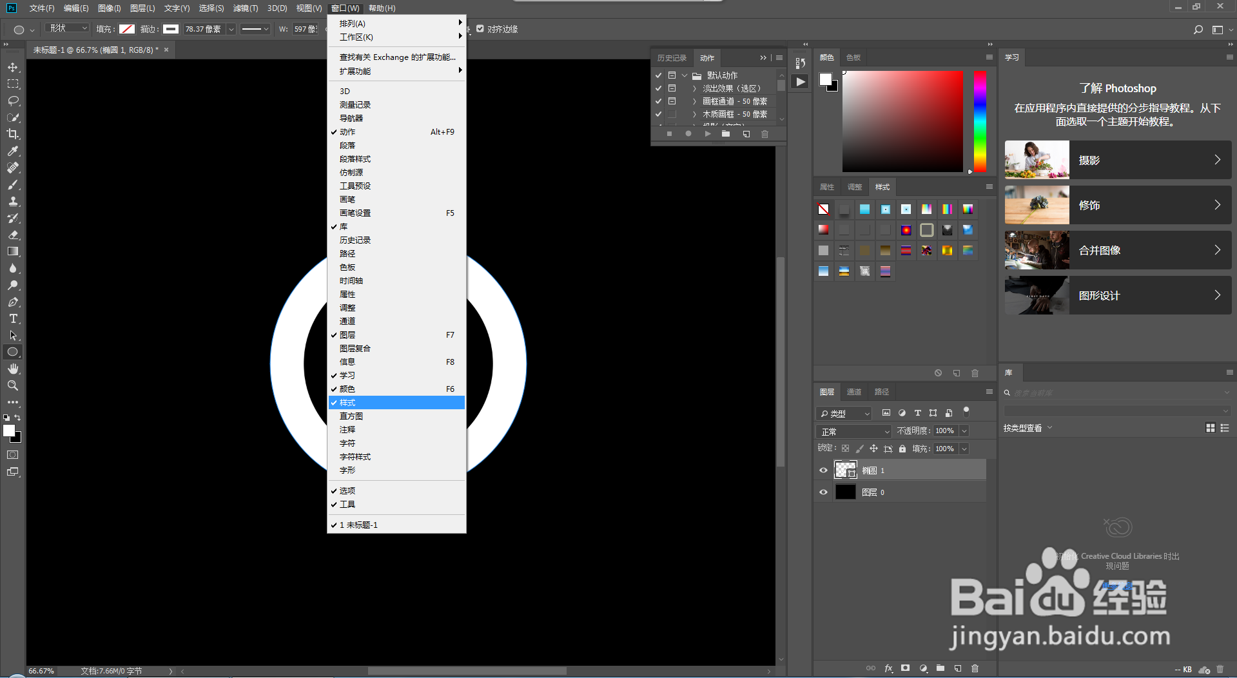The image size is (1237, 678).
Task: Open the 文件(F) menu
Action: point(42,8)
